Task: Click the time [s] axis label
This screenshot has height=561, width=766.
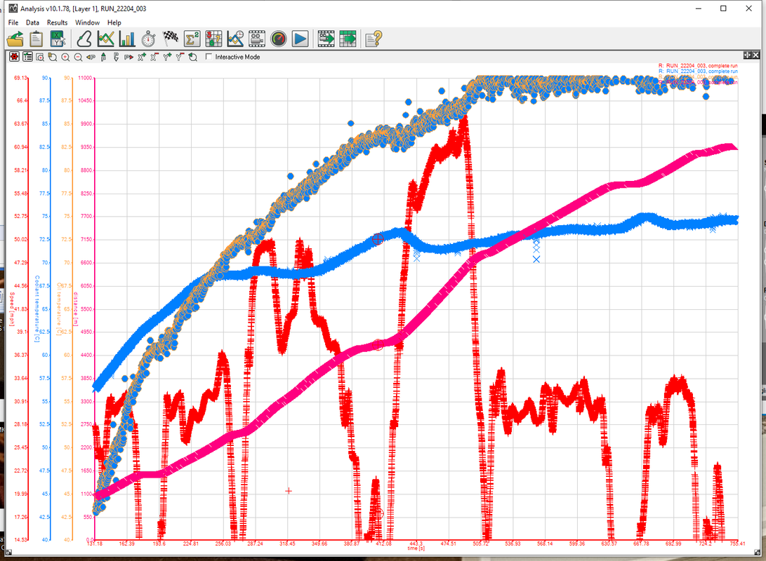Action: pos(416,548)
